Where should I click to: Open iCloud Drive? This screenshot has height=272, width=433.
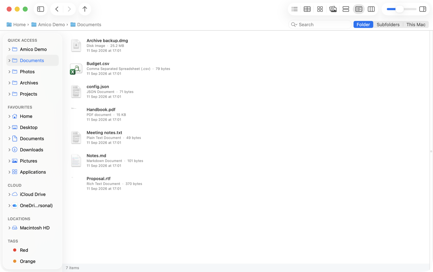[x=32, y=194]
